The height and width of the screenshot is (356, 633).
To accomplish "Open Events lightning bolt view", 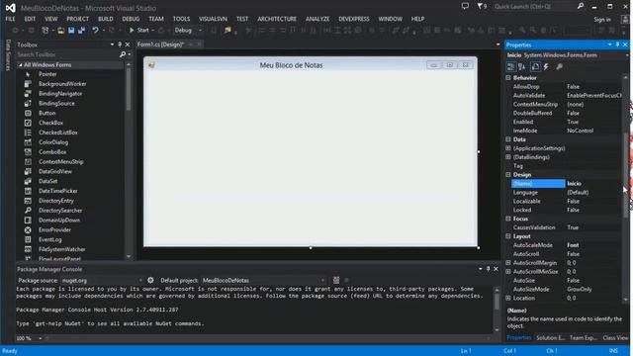I will click(546, 67).
